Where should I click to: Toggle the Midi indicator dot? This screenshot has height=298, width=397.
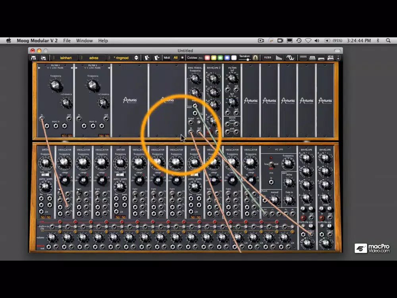[182, 58]
